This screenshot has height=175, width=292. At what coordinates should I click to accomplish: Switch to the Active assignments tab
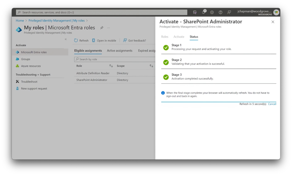(120, 51)
